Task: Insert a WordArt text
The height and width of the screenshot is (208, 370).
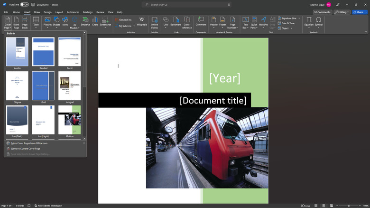Action: tap(263, 21)
